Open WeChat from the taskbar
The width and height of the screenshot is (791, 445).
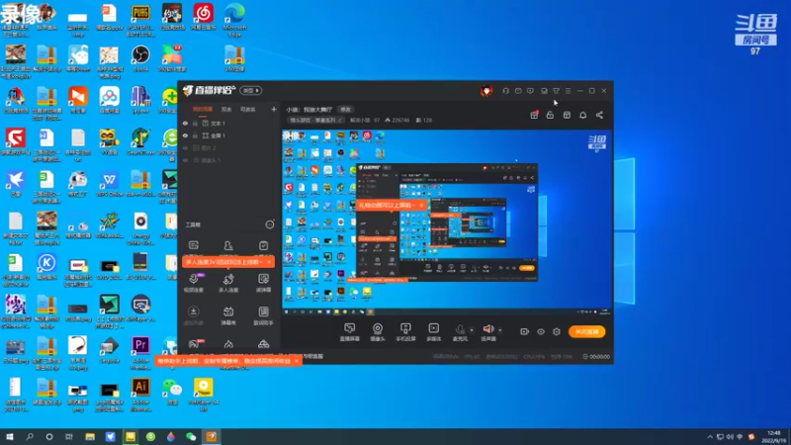pos(191,437)
